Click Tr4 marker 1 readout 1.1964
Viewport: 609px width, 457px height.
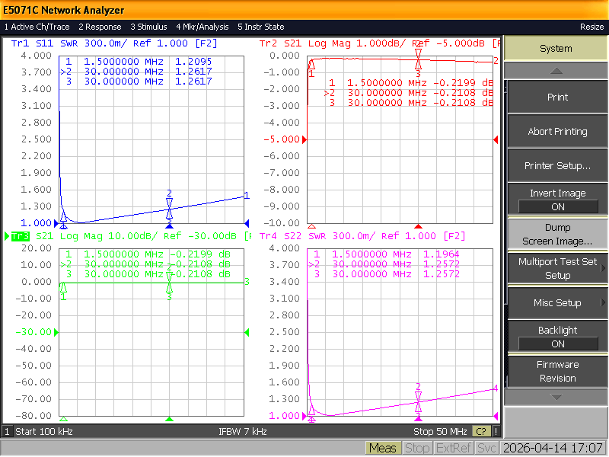[442, 254]
